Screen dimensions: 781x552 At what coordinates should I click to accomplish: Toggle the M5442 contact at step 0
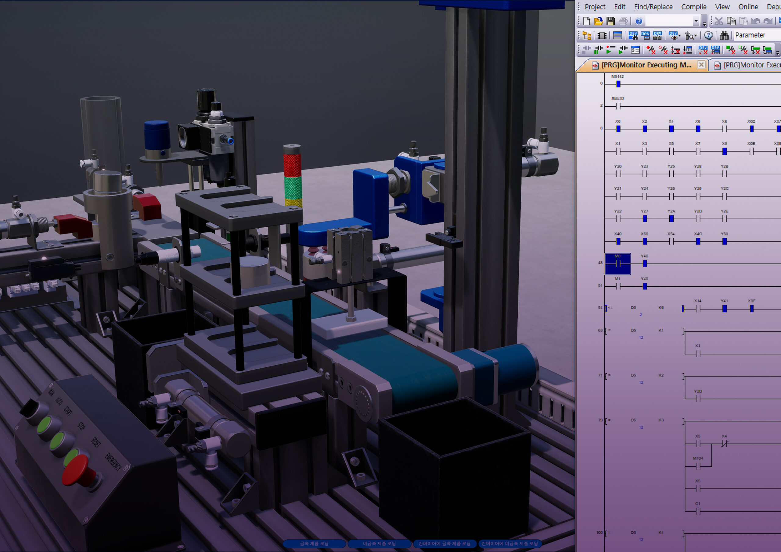(x=618, y=84)
